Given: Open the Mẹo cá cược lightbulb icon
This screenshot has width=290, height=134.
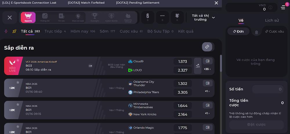Looking at the screenshot, I should [x=78, y=18].
